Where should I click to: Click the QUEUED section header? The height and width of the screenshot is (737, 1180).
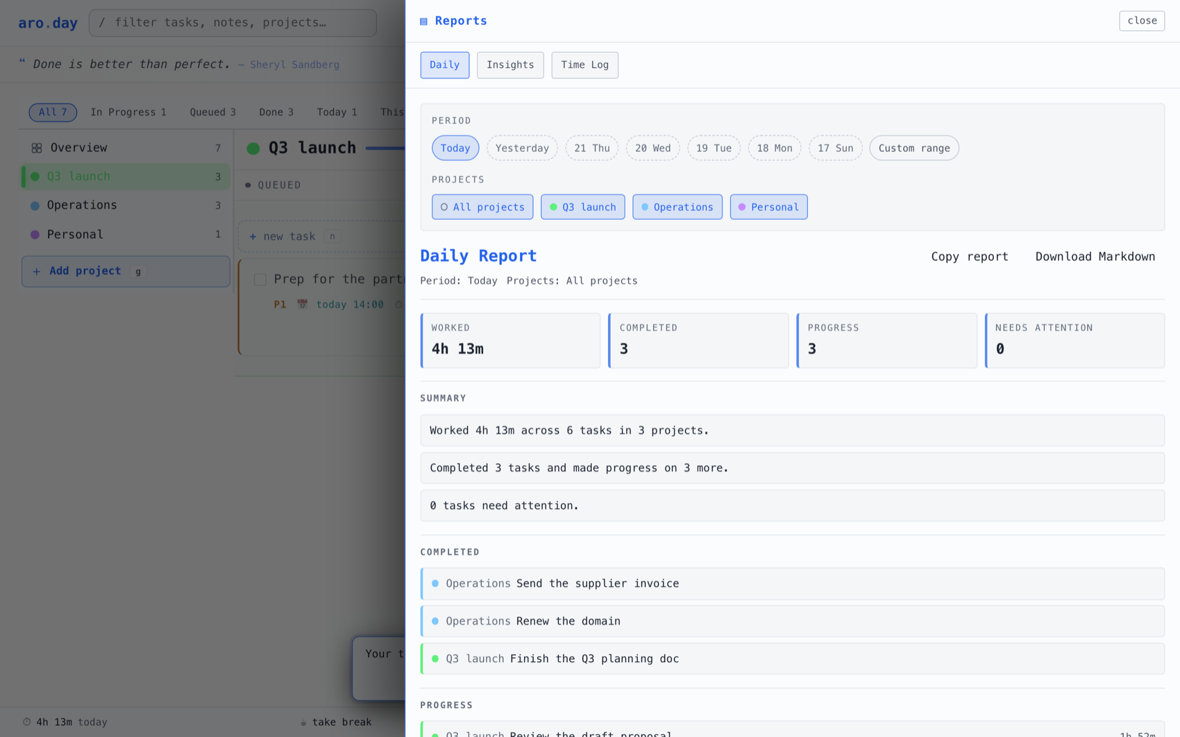point(273,185)
